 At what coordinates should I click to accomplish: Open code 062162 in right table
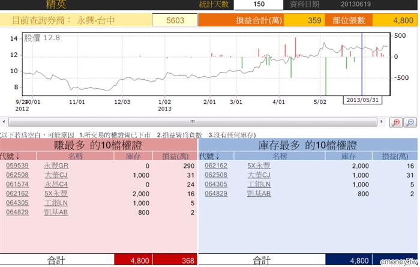(216, 165)
